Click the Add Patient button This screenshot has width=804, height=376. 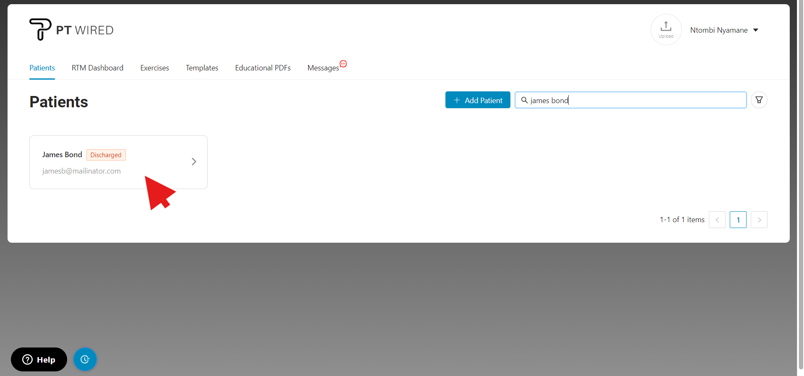477,100
